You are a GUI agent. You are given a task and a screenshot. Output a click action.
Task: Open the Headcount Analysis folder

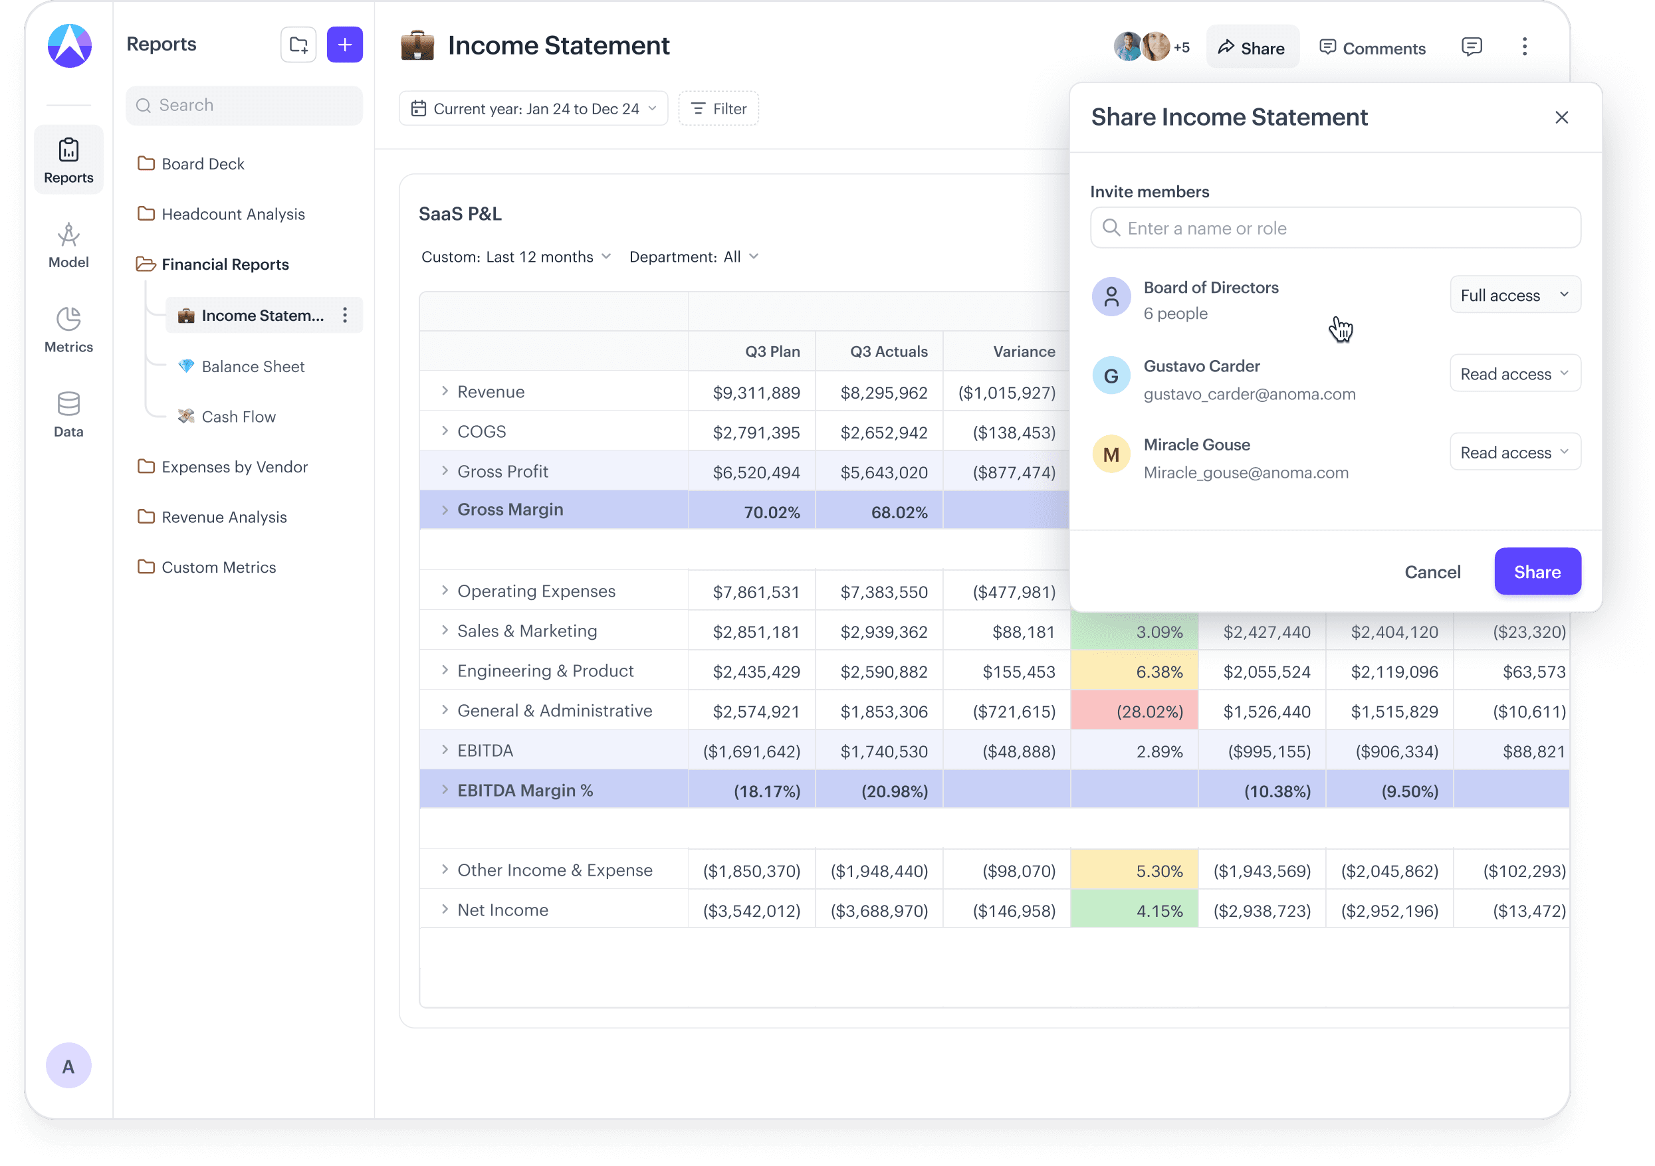pos(221,214)
